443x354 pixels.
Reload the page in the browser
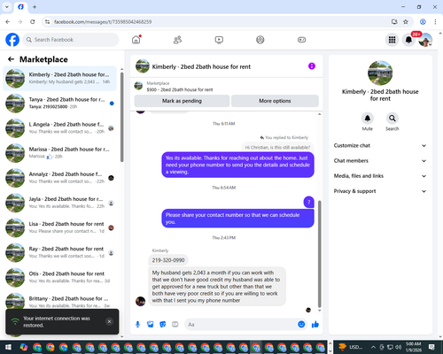(x=33, y=22)
